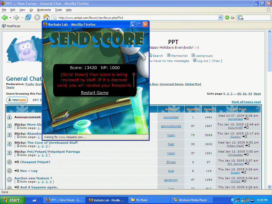Click the RealPlayer bookmark toolbar item
This screenshot has width=272, height=204.
click(11, 26)
